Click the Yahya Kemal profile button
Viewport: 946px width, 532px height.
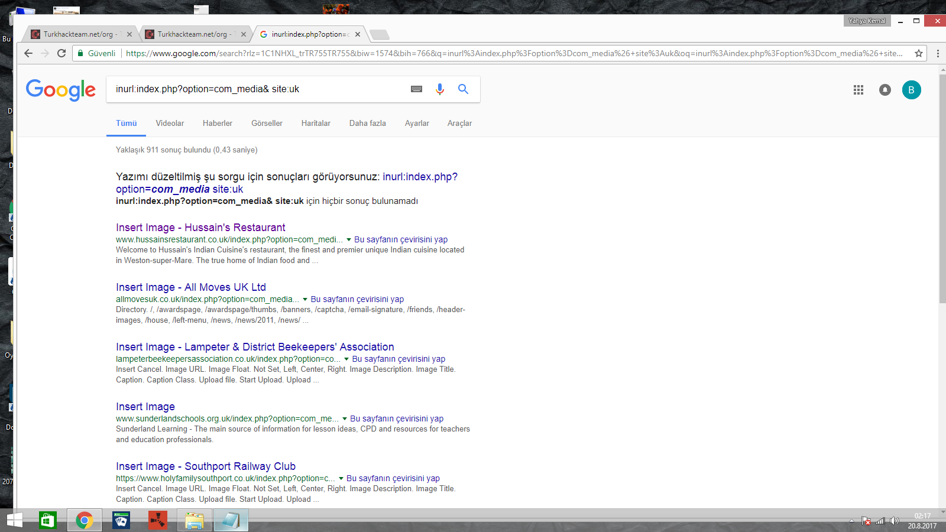(867, 21)
